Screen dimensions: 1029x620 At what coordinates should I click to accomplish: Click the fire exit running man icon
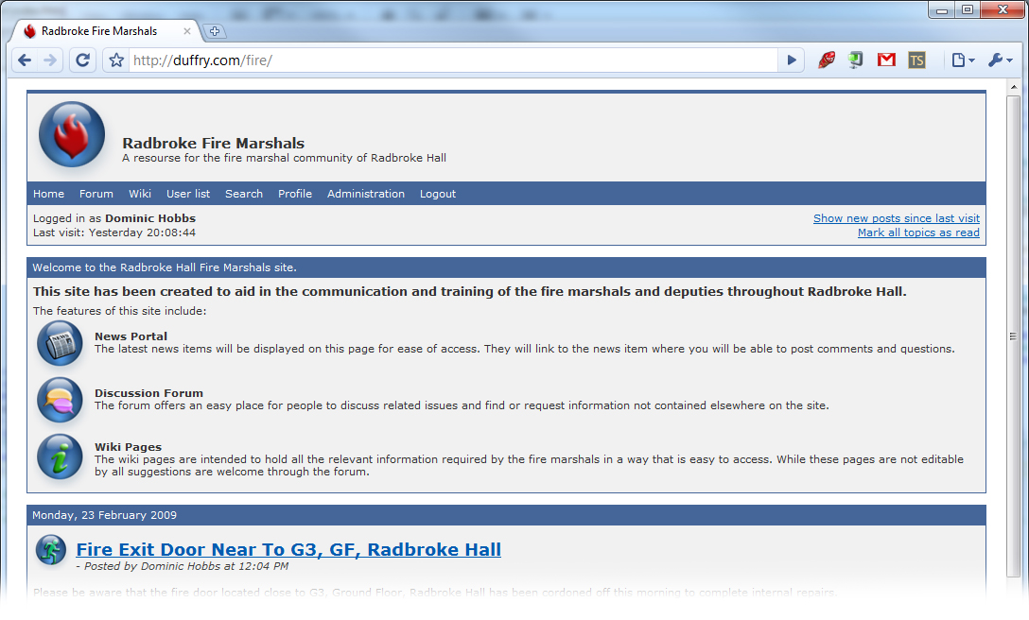[51, 550]
